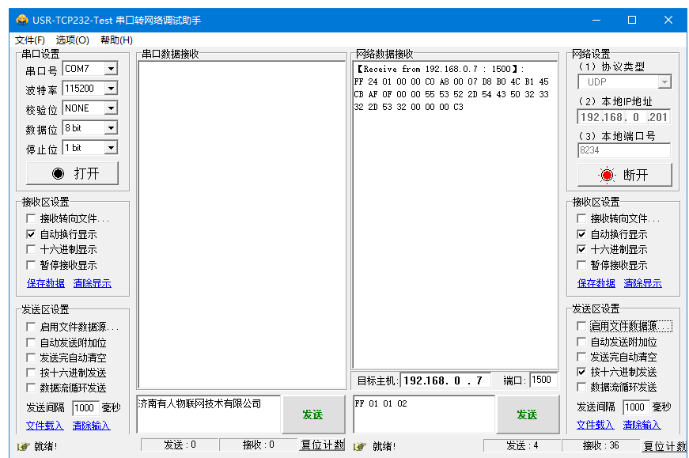Open the 选项(O) menu

(72, 40)
